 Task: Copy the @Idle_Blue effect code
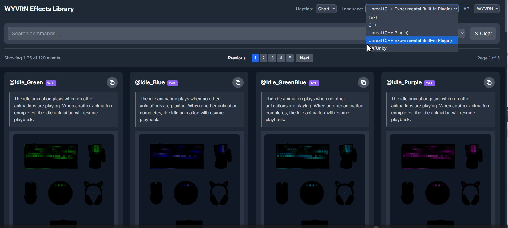(x=238, y=82)
